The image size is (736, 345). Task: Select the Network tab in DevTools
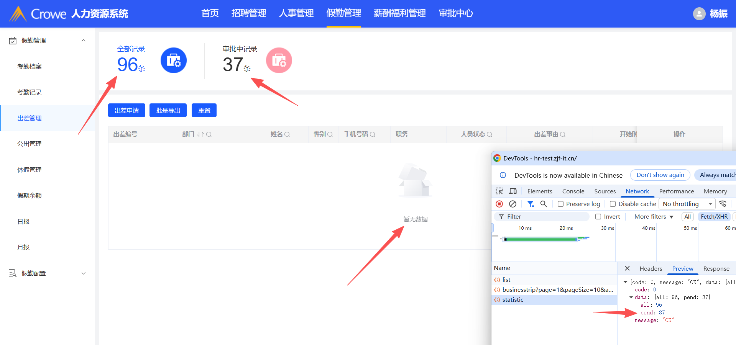(637, 191)
